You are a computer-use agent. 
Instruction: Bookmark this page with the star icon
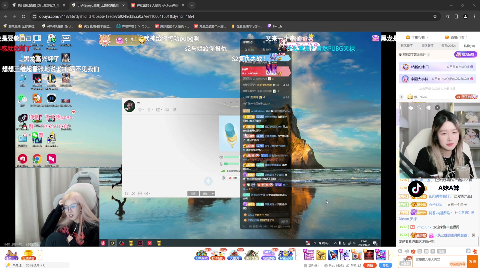coord(435,16)
